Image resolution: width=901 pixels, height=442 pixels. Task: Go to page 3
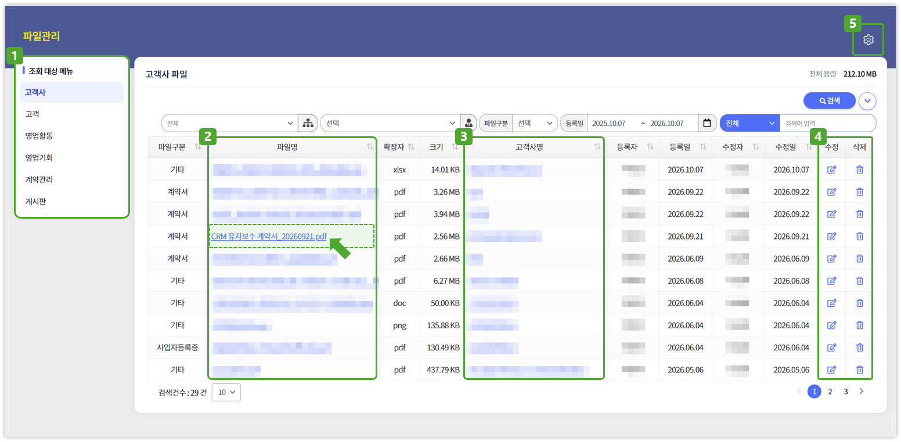[x=846, y=392]
